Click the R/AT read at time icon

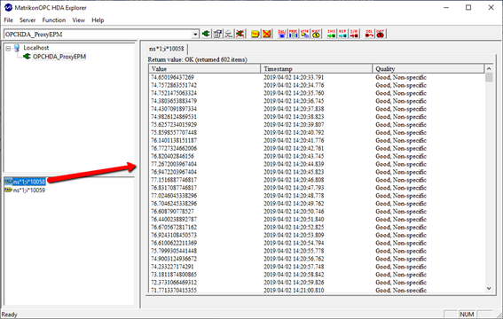click(316, 34)
